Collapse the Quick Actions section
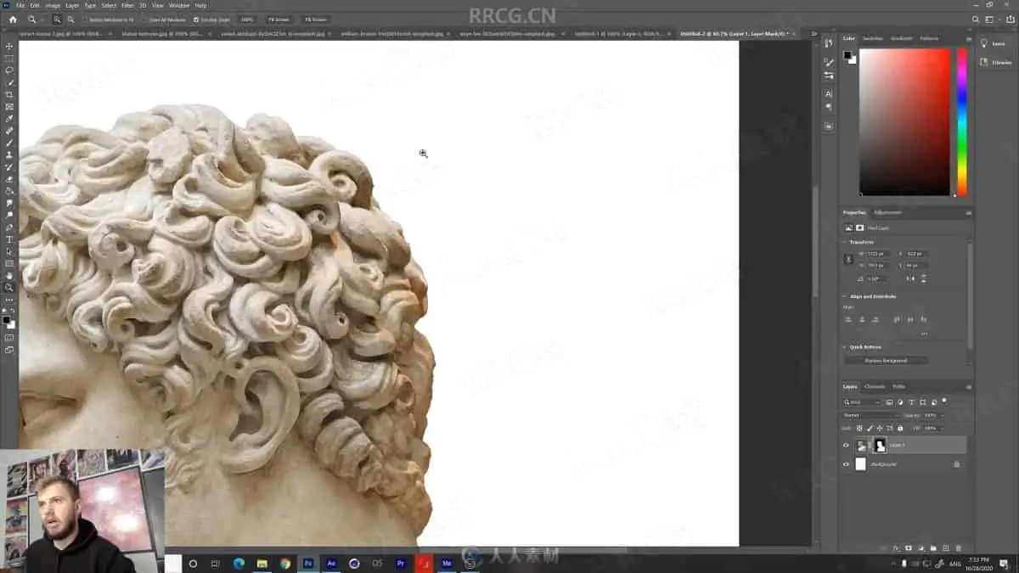 click(845, 346)
